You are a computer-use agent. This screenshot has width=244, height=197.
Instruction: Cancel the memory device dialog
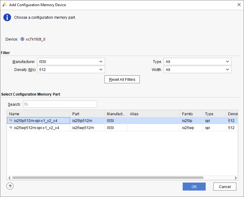225,187
